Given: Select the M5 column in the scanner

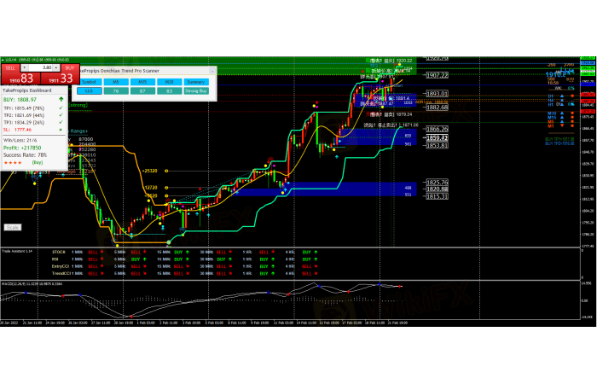Looking at the screenshot, I should (x=116, y=81).
